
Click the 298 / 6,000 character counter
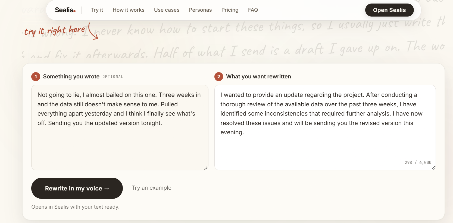418,163
